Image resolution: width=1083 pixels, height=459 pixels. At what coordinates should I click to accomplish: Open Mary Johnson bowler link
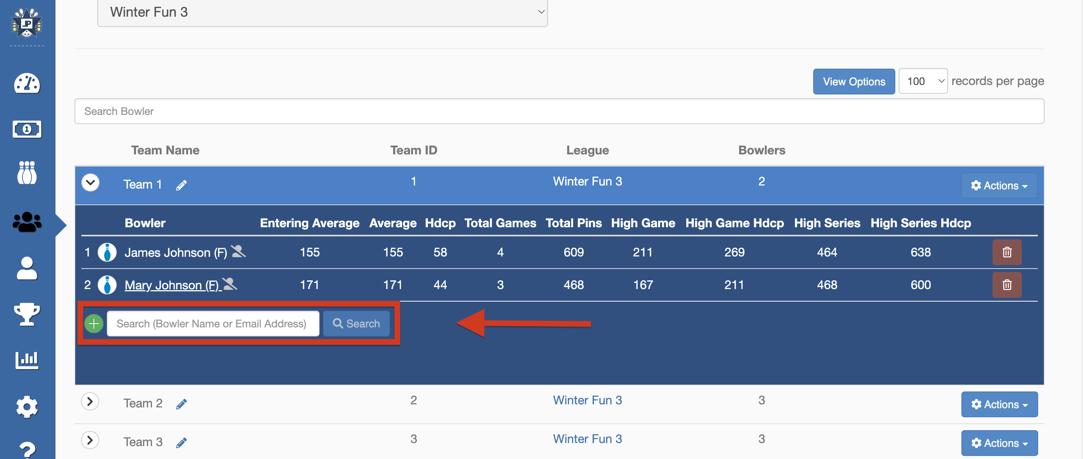(x=171, y=285)
